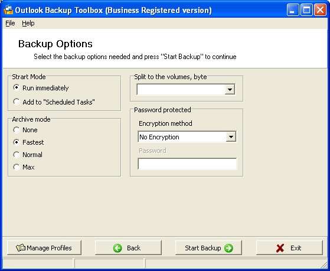Select Max archive mode

[16, 167]
